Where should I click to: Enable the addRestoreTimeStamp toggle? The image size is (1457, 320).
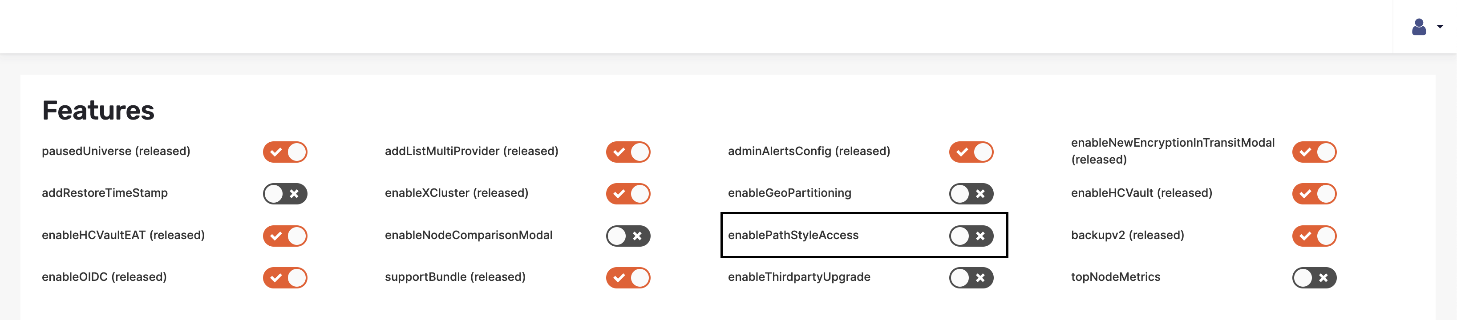pos(285,194)
